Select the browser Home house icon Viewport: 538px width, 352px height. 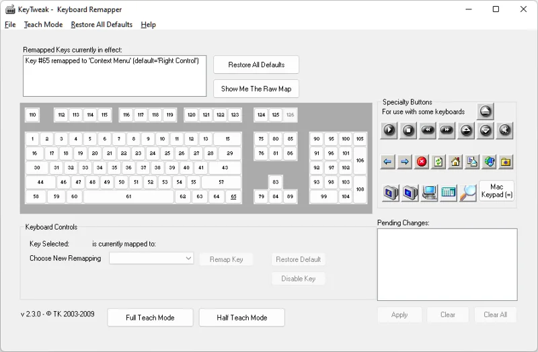[x=455, y=161]
